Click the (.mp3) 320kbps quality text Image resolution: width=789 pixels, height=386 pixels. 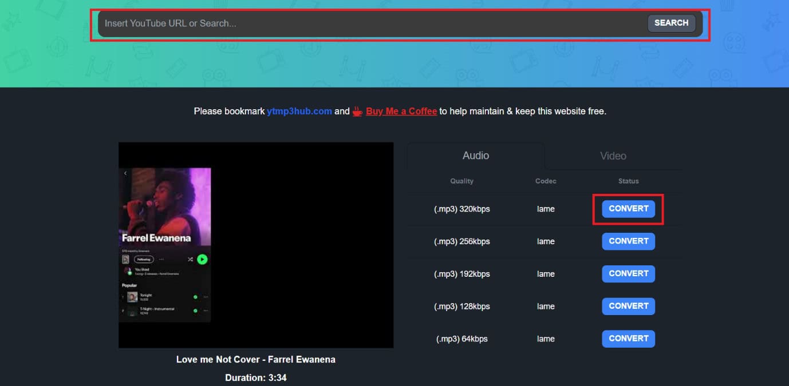click(461, 209)
